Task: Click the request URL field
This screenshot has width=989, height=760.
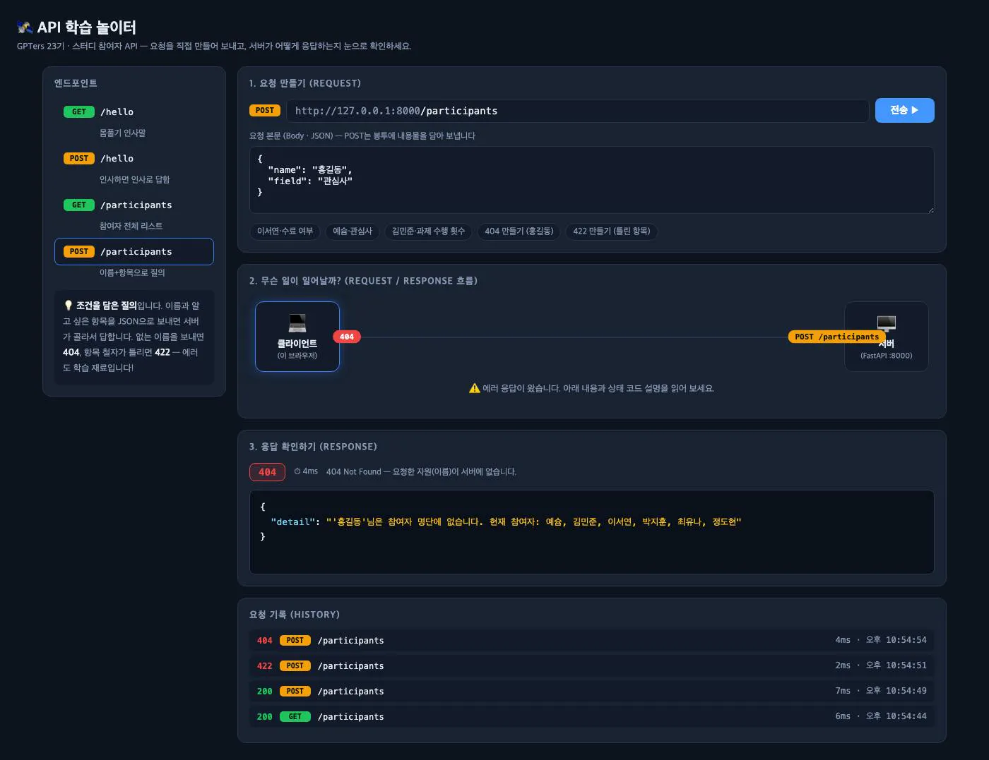Action: click(x=577, y=111)
